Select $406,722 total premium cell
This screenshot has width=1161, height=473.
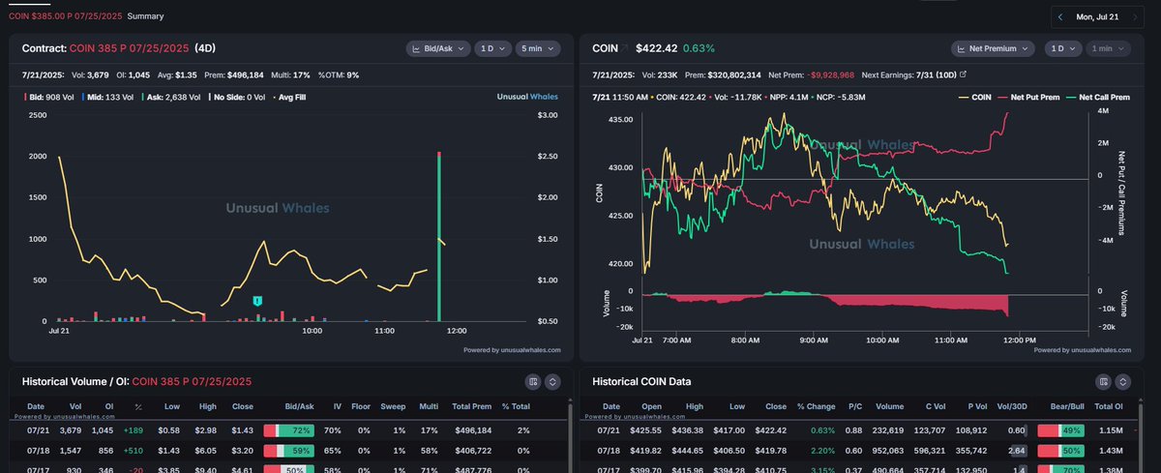point(472,451)
